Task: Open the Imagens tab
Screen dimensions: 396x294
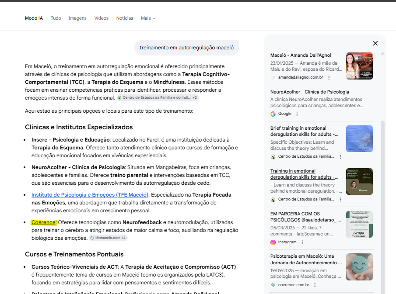Action: [x=77, y=18]
